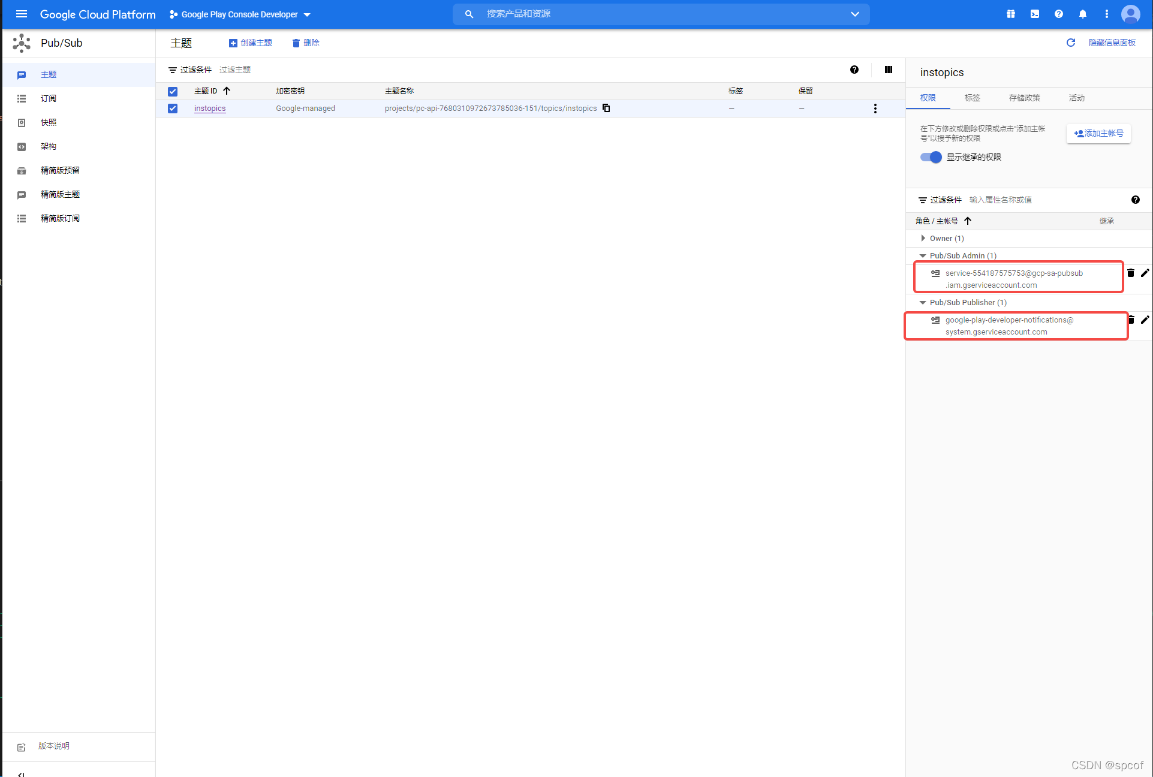Click the 添加主帐号 button
The image size is (1153, 777).
(x=1098, y=133)
